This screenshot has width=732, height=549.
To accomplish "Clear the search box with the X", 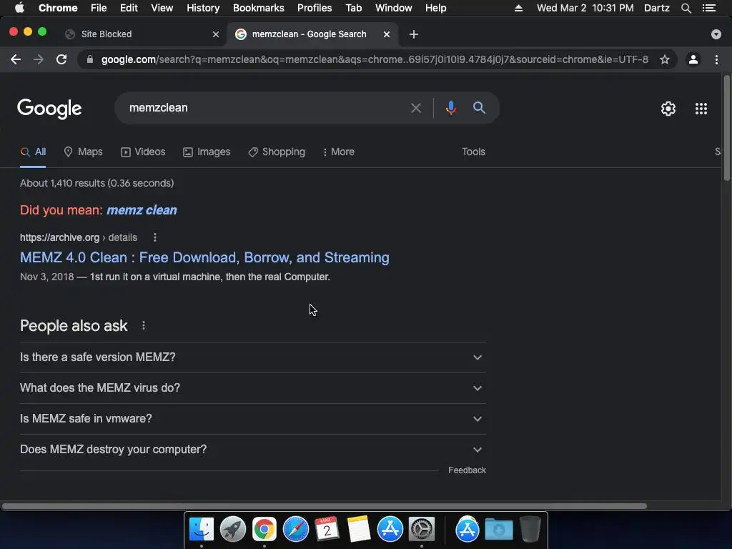I will [x=416, y=109].
